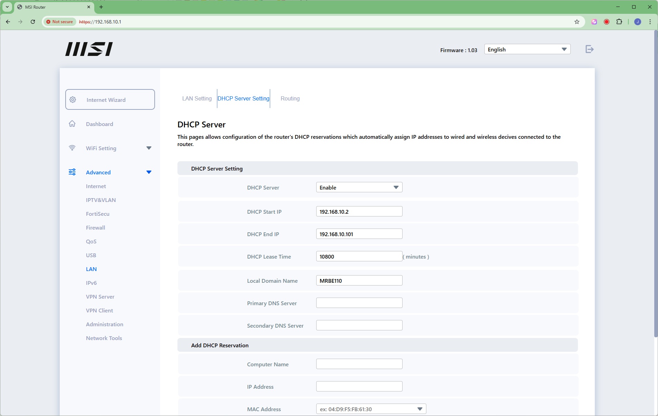
Task: Click the DHCP Start IP field
Action: click(x=359, y=212)
